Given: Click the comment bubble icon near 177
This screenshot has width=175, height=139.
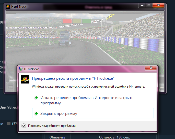Looking at the screenshot, I should tap(9, 124).
